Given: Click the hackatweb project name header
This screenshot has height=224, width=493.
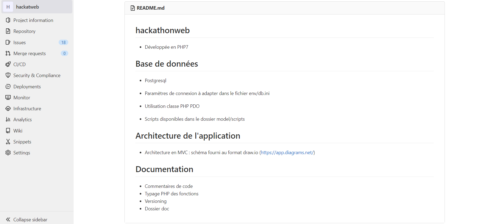Looking at the screenshot, I should [x=28, y=7].
